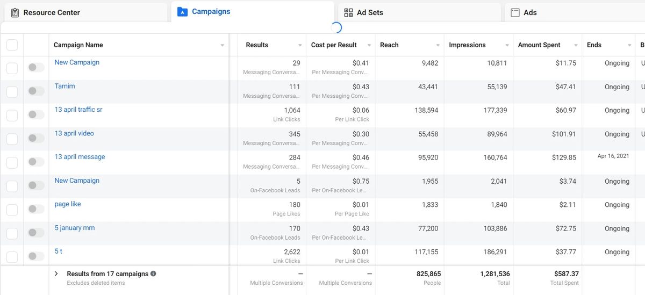
Task: Check the select-all campaigns checkbox in header
Action: pyautogui.click(x=12, y=45)
